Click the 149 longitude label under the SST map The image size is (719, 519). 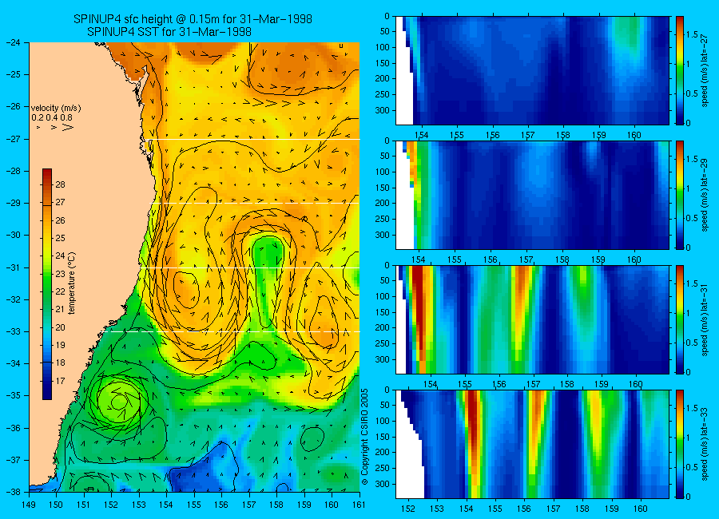pos(29,505)
